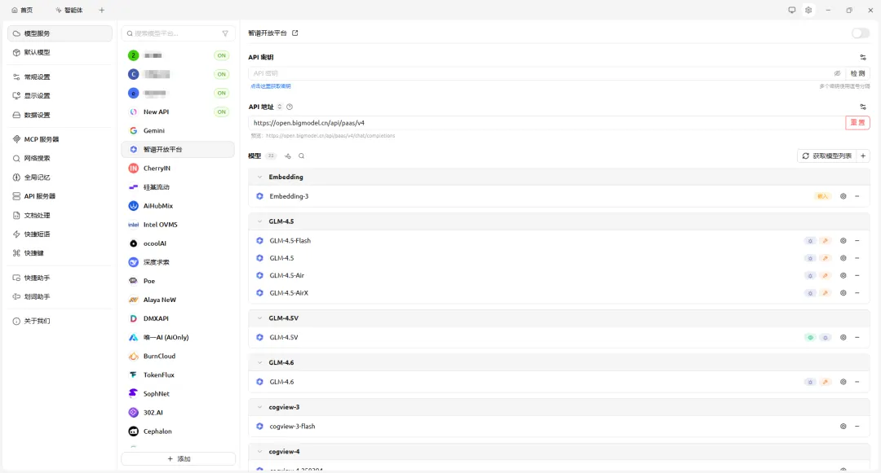Click 添加 to add a provider

[178, 458]
